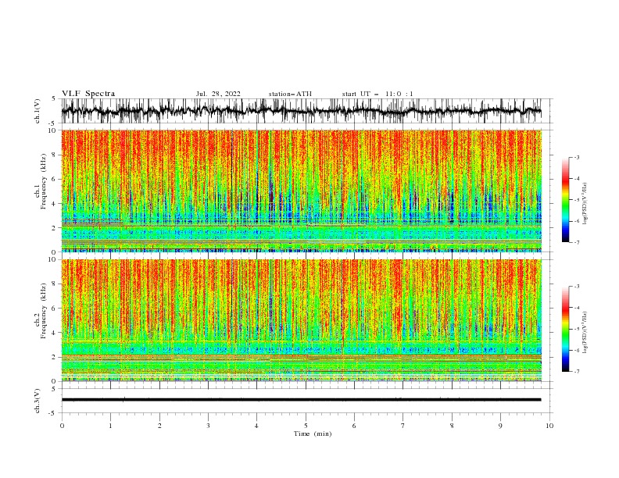
Task: Click the ch.1 spectrogram panel
Action: point(301,191)
